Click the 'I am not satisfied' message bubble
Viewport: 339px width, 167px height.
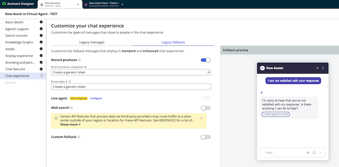tap(293, 81)
